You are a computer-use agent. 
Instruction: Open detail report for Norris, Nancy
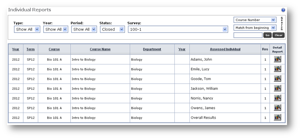pos(277,98)
